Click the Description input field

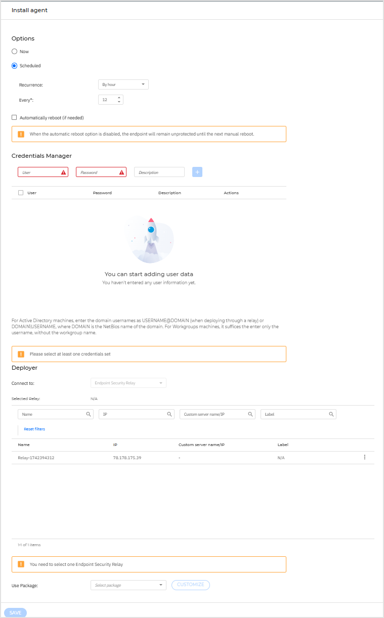pos(159,172)
